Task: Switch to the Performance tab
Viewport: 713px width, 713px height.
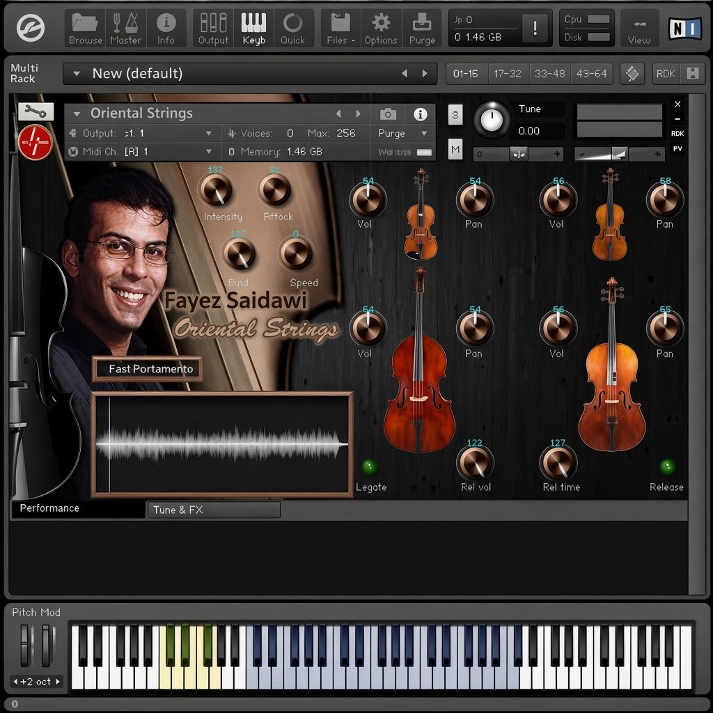Action: pyautogui.click(x=78, y=508)
